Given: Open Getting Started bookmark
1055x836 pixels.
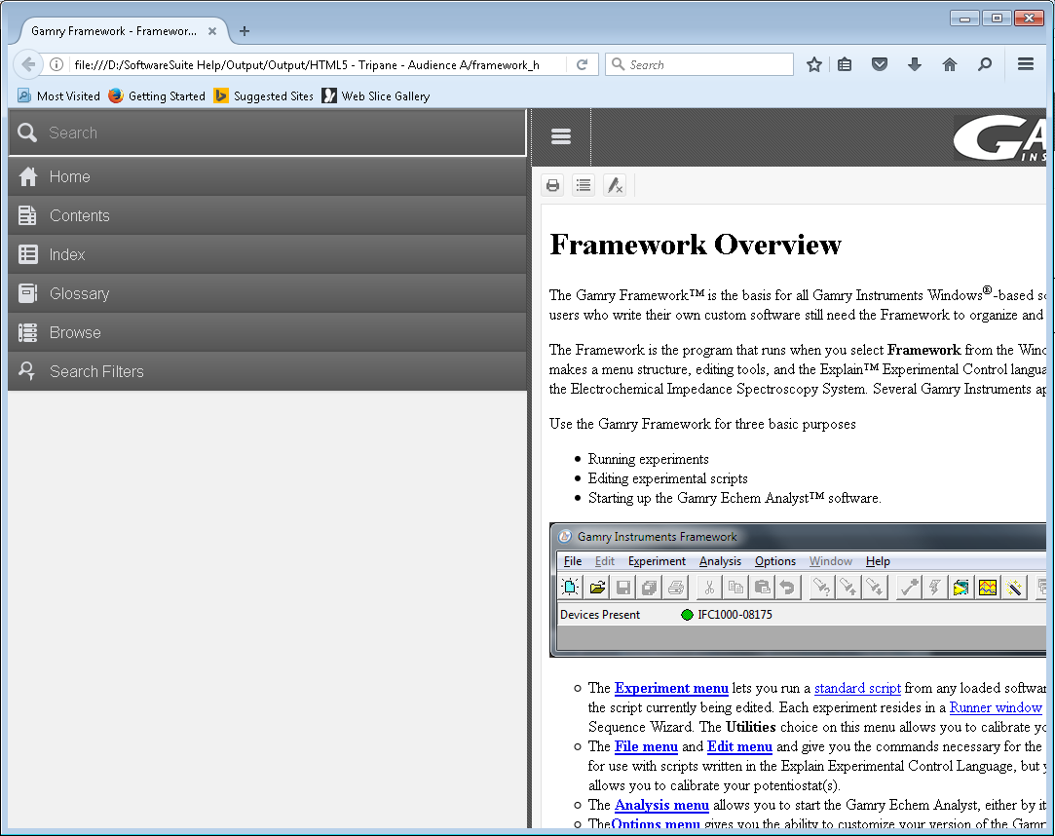Looking at the screenshot, I should pos(157,96).
